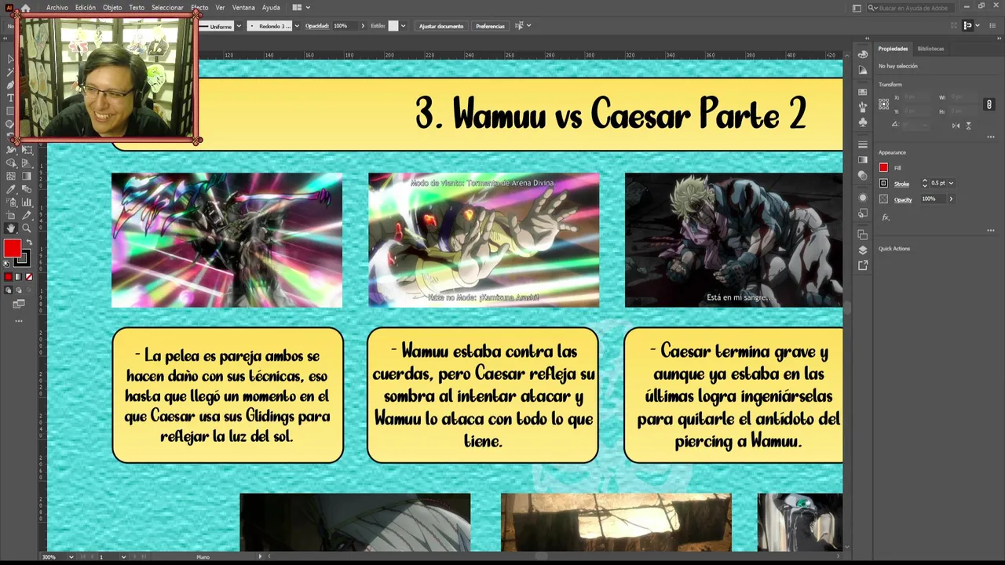
Task: Switch to the Propiedades tab
Action: click(893, 49)
